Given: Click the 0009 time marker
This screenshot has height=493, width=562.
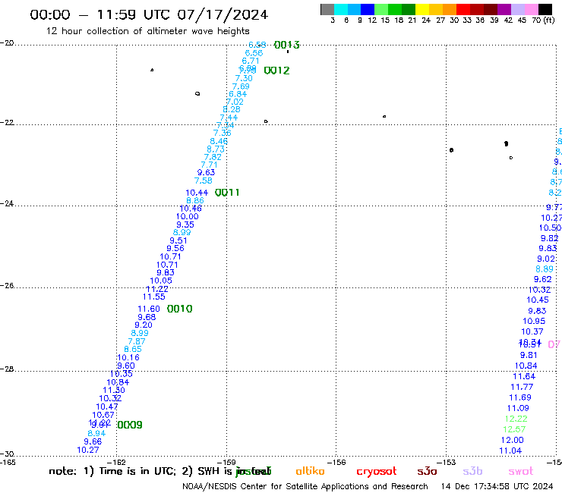Looking at the screenshot, I should tap(130, 425).
